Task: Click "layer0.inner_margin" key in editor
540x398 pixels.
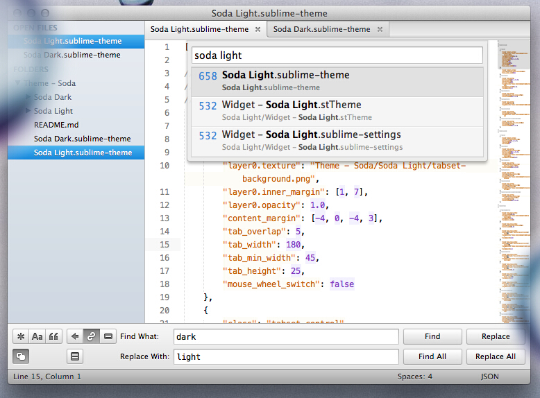Action: click(x=273, y=192)
